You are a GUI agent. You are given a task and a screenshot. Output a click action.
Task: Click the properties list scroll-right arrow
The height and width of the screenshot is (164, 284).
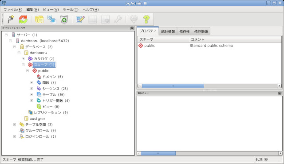click(279, 86)
